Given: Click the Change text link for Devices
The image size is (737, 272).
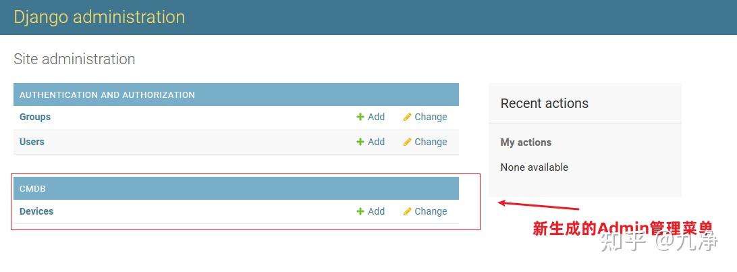Looking at the screenshot, I should 431,211.
